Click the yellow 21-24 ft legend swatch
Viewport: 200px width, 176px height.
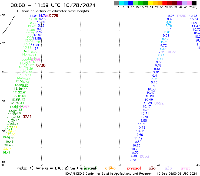click(x=150, y=3)
